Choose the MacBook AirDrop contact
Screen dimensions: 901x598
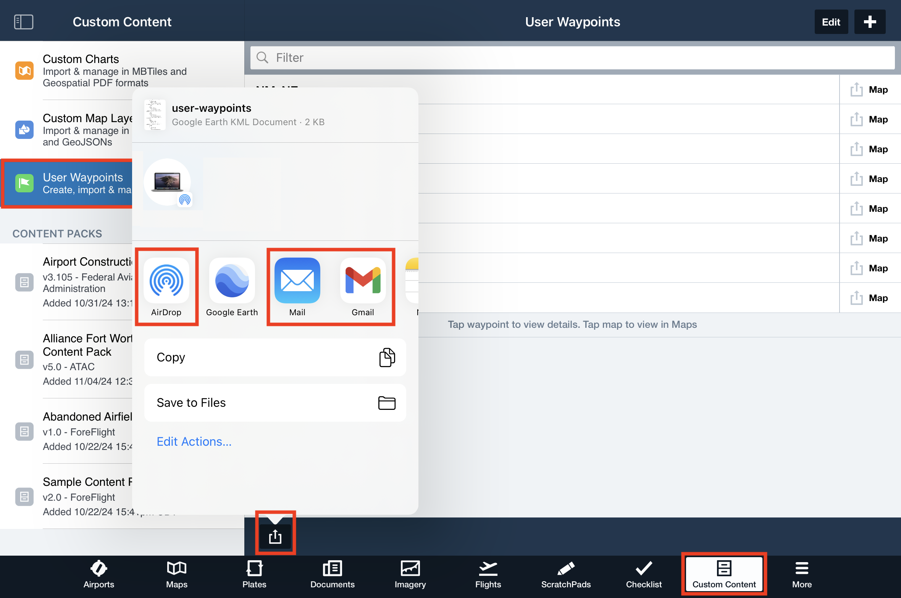pyautogui.click(x=167, y=182)
